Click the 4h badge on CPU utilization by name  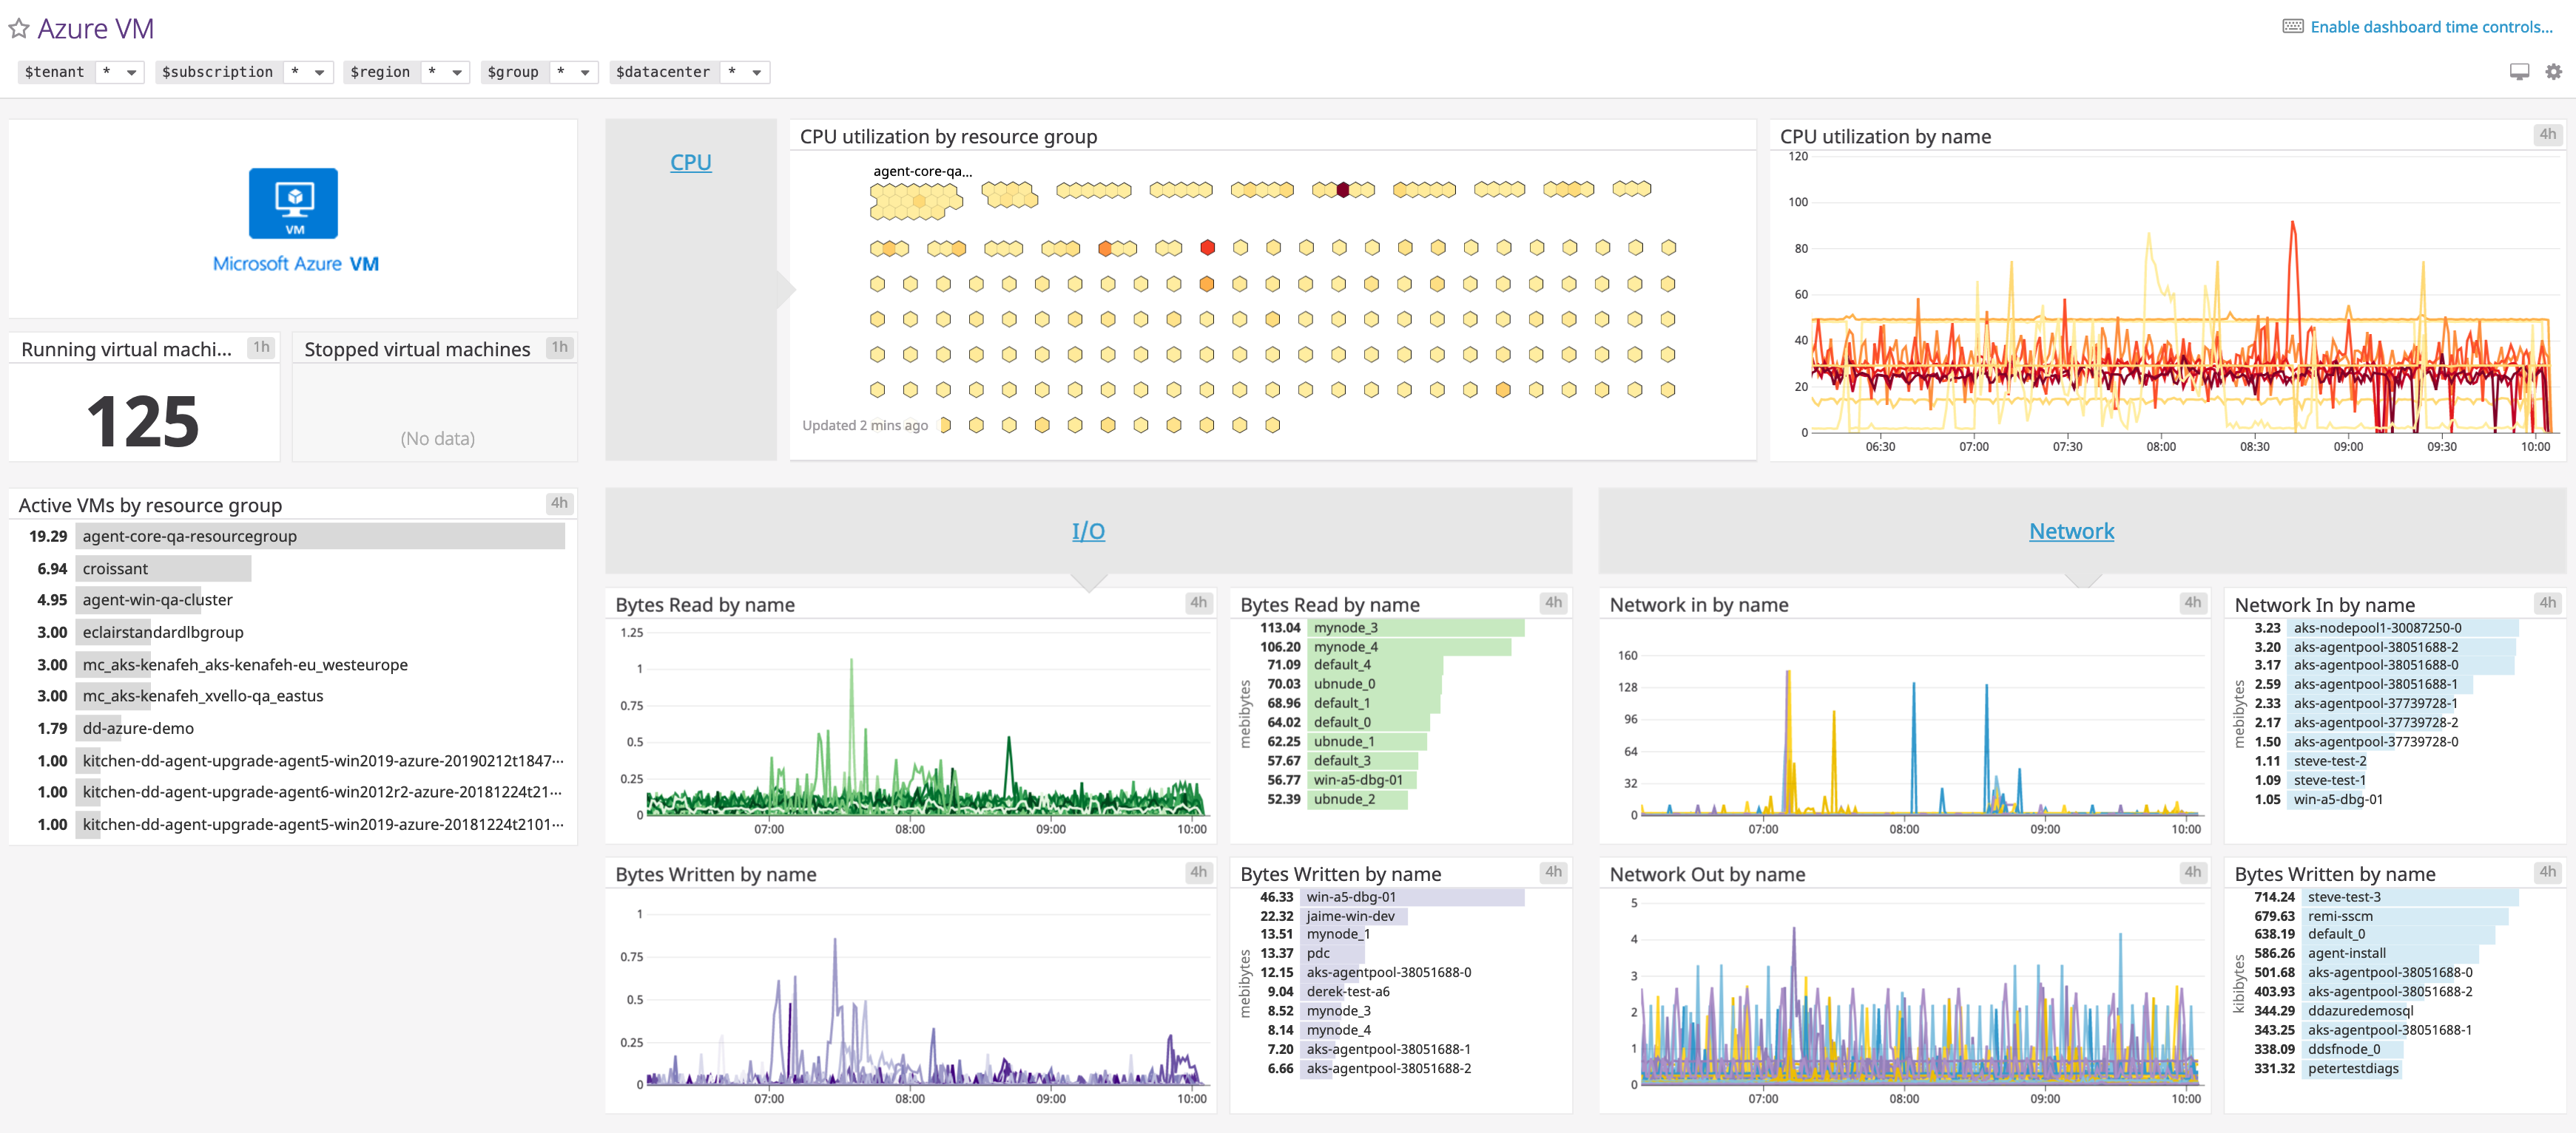click(x=2549, y=134)
